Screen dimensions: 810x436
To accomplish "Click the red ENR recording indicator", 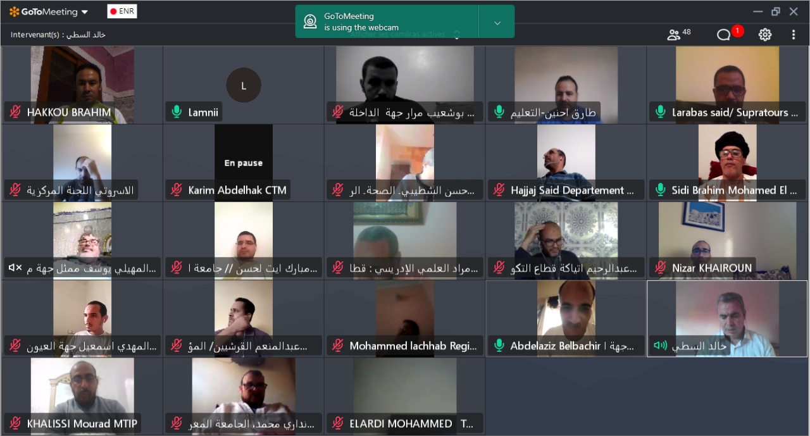I will pos(121,11).
